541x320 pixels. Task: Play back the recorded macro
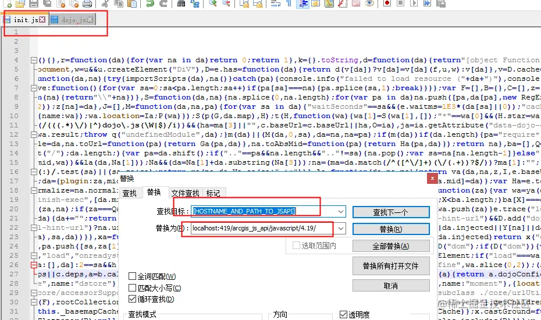coord(414,3)
